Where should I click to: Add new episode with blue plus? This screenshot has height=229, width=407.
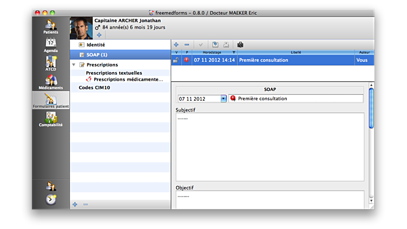pyautogui.click(x=176, y=44)
